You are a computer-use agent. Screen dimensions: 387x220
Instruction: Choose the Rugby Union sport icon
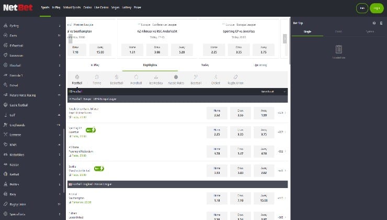(235, 79)
